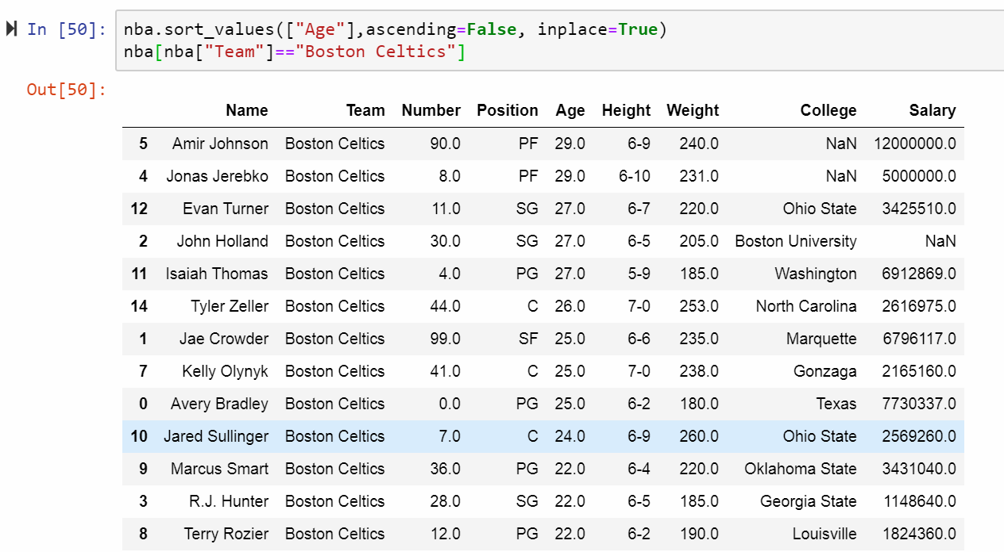The height and width of the screenshot is (552, 1004).
Task: Select the Avery Bradley name cell
Action: point(219,404)
